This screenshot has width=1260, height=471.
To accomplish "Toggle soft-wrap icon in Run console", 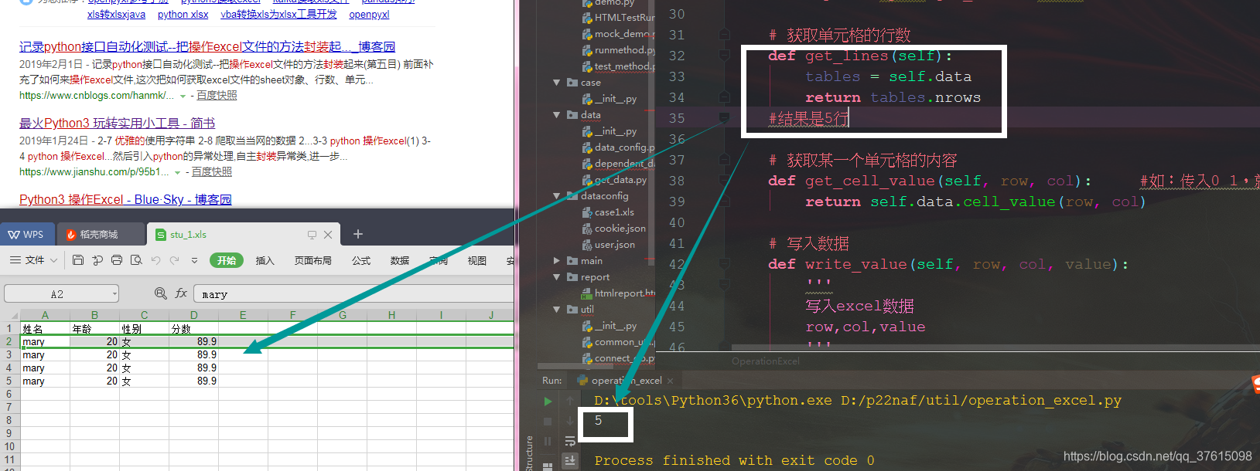I will coord(570,442).
